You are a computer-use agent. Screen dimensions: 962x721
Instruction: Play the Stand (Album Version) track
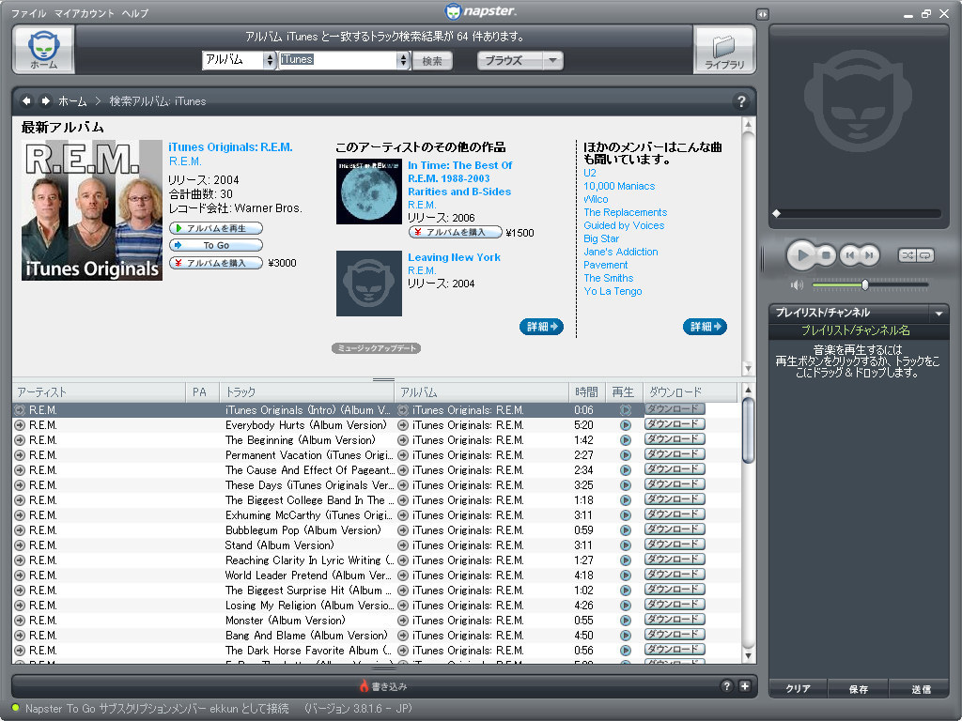tap(625, 545)
